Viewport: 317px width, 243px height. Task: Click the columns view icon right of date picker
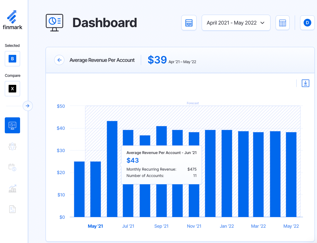282,23
